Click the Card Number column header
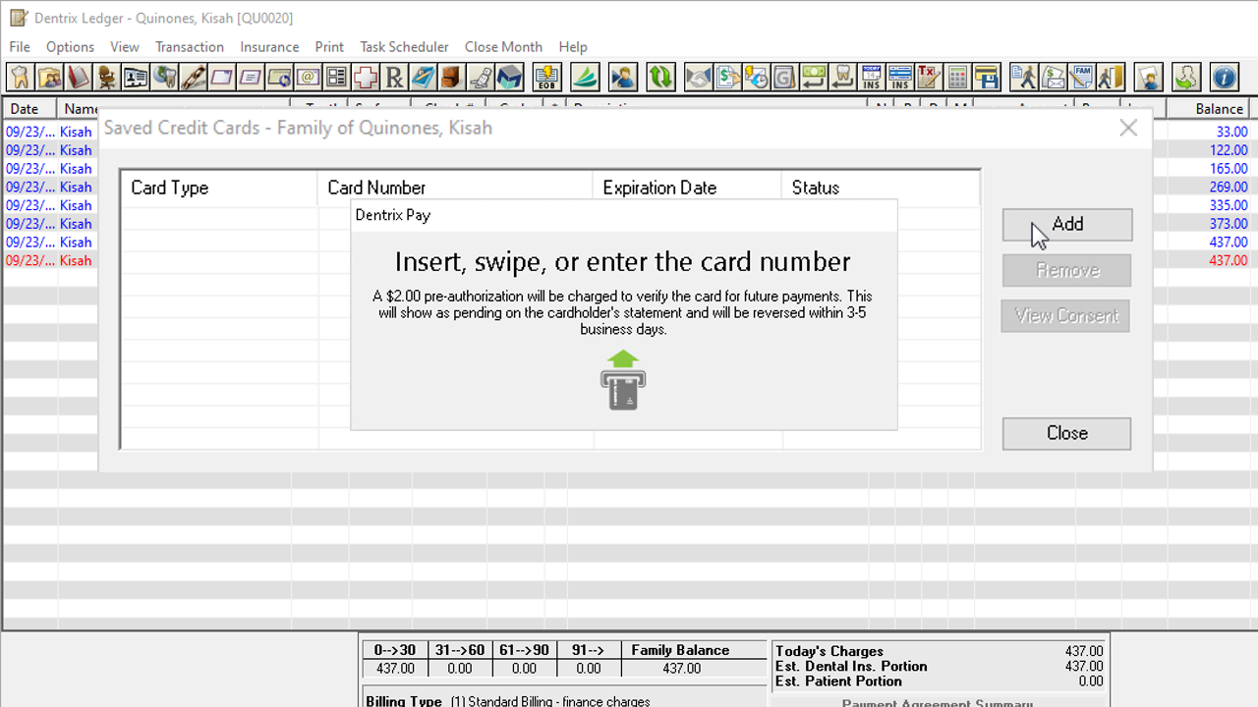Screen dimensions: 1258x707 coord(376,188)
